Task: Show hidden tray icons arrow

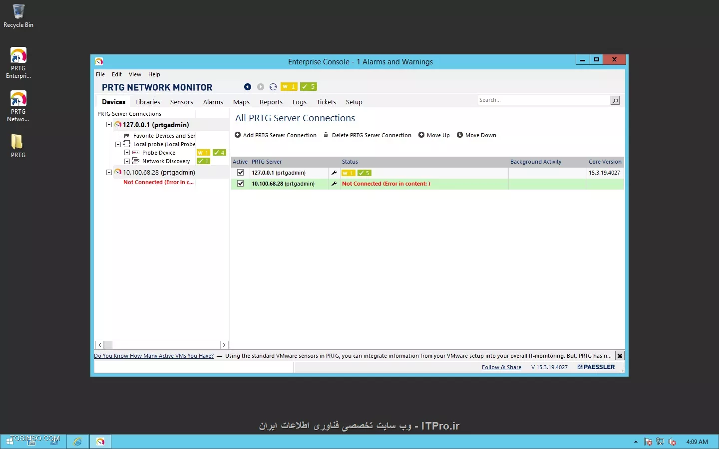Action: 636,442
